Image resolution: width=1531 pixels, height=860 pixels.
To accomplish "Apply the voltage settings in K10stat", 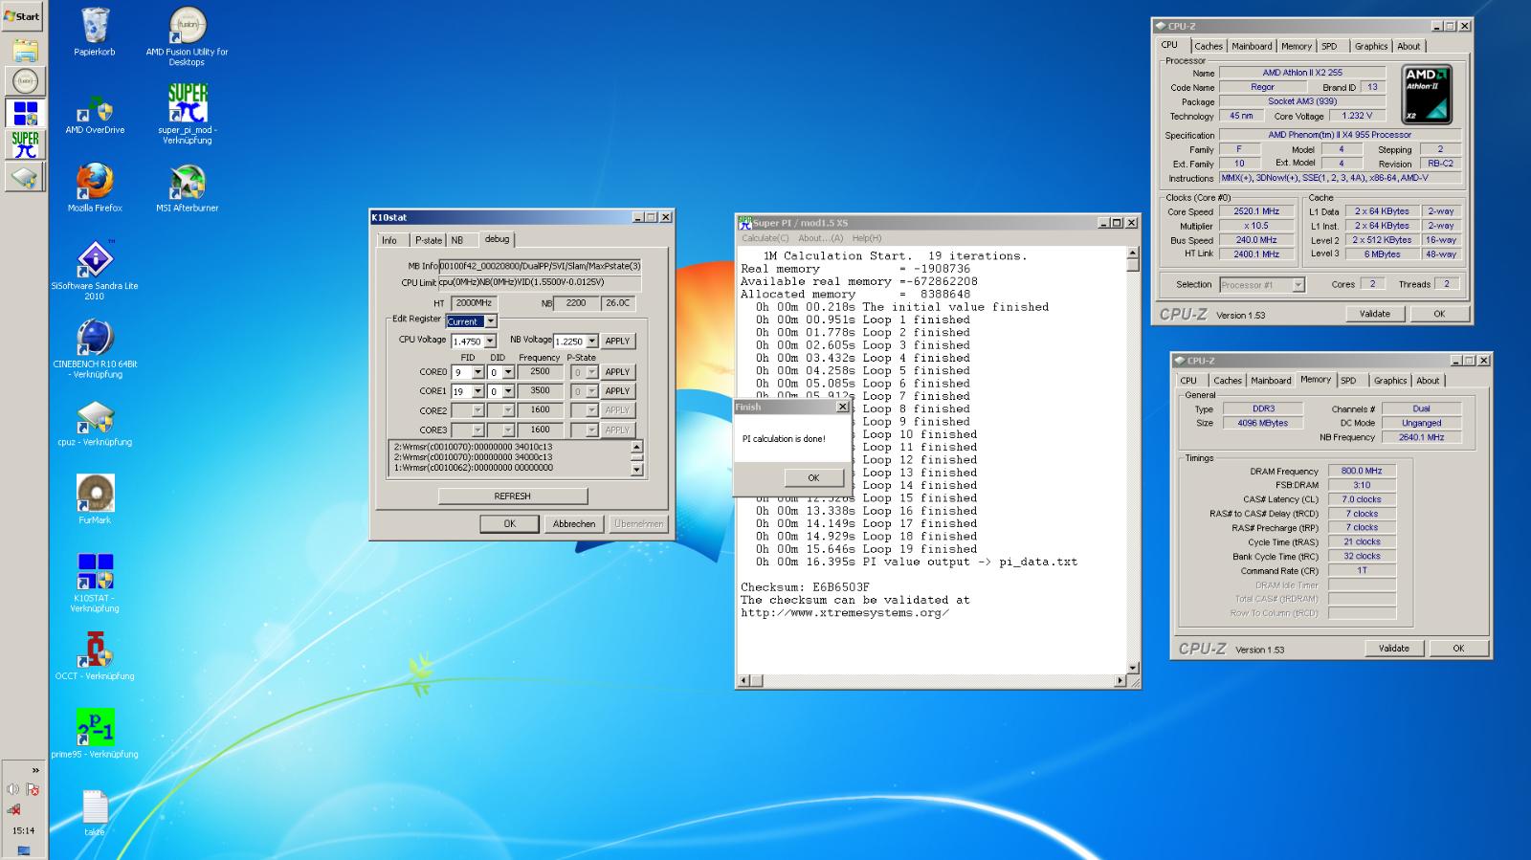I will point(617,341).
